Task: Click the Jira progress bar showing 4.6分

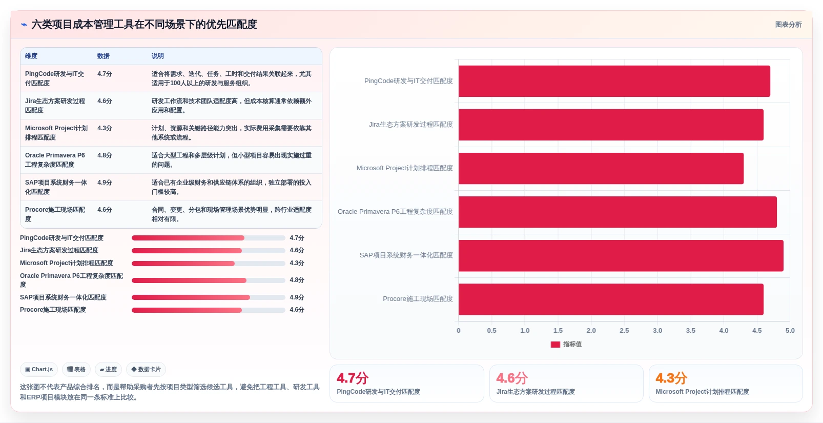Action: [x=209, y=251]
